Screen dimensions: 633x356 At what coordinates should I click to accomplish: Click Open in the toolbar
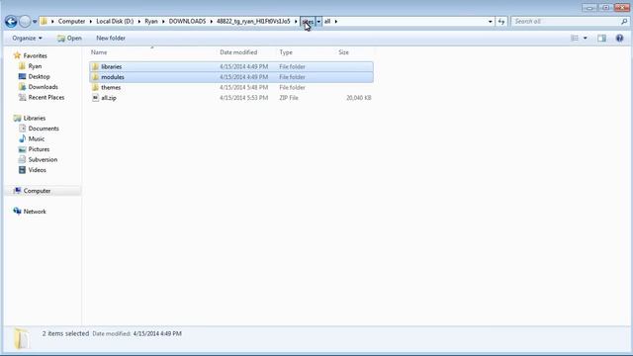(69, 38)
